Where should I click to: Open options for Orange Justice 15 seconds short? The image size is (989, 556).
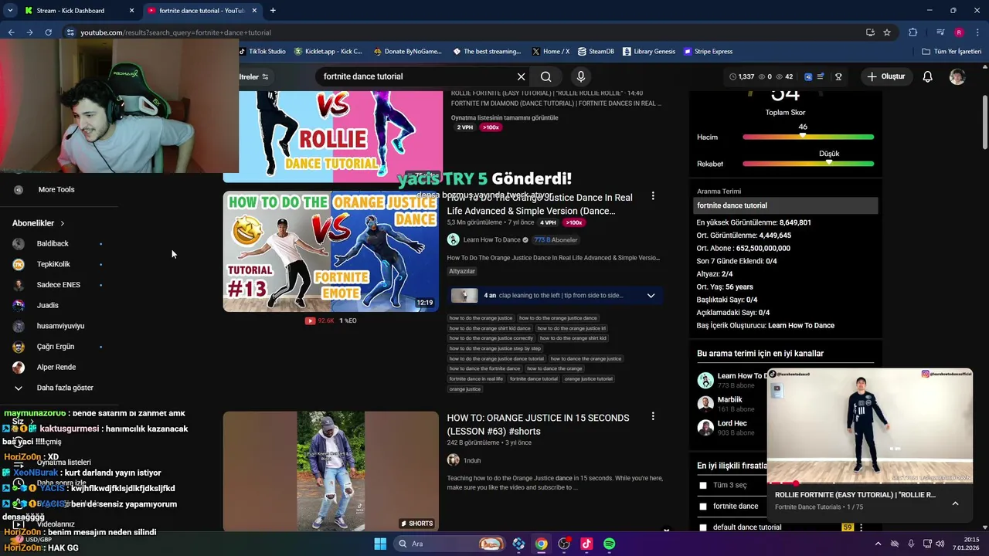[653, 416]
